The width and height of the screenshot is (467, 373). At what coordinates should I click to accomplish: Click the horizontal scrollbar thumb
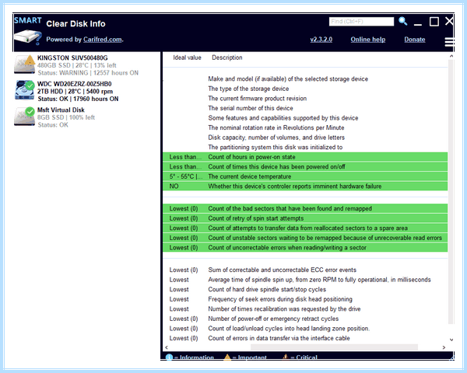pyautogui.click(x=334, y=347)
